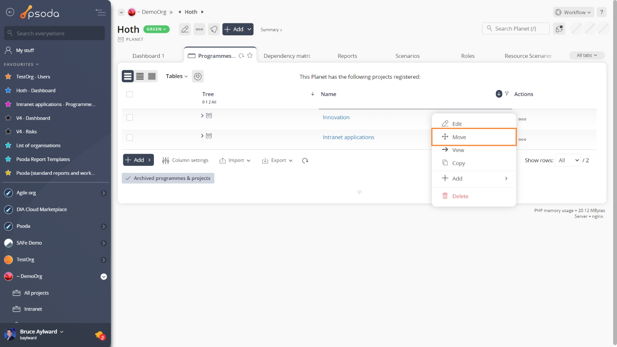617x347 pixels.
Task: Open the GREEN status dropdown
Action: [x=156, y=29]
